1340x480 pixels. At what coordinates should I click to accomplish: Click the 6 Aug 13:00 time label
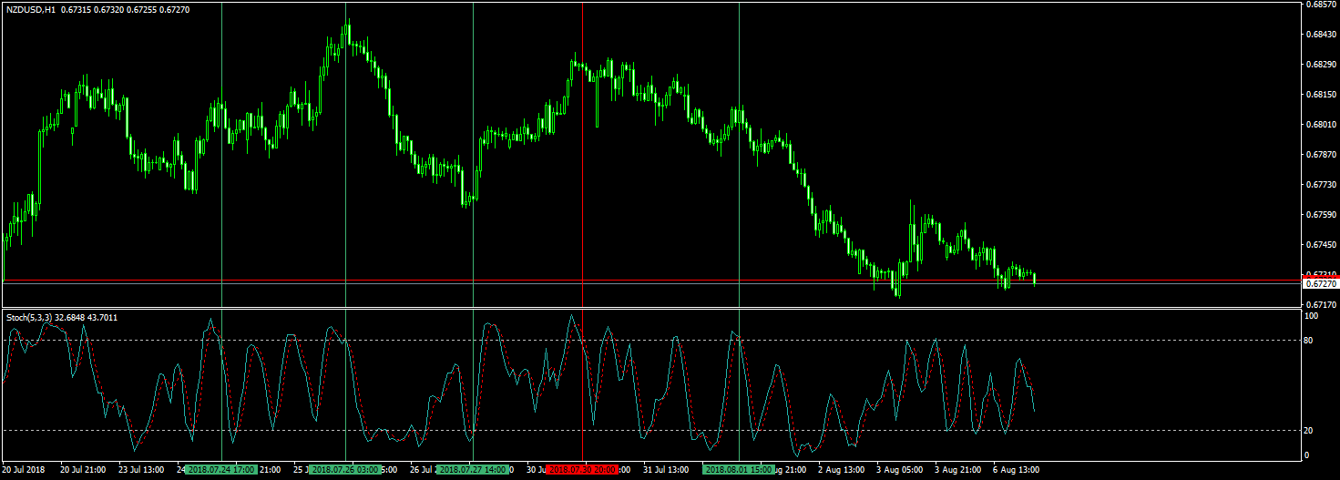(x=1017, y=470)
